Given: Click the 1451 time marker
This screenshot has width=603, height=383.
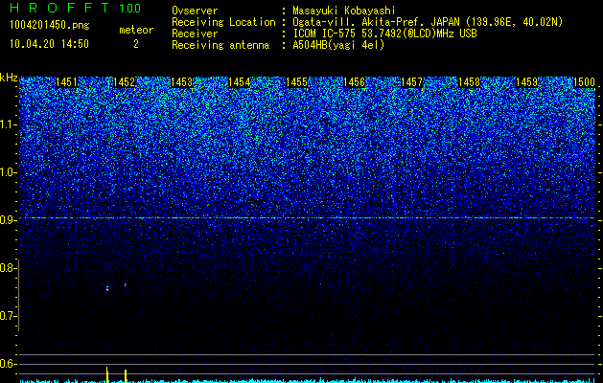Looking at the screenshot, I should point(66,82).
